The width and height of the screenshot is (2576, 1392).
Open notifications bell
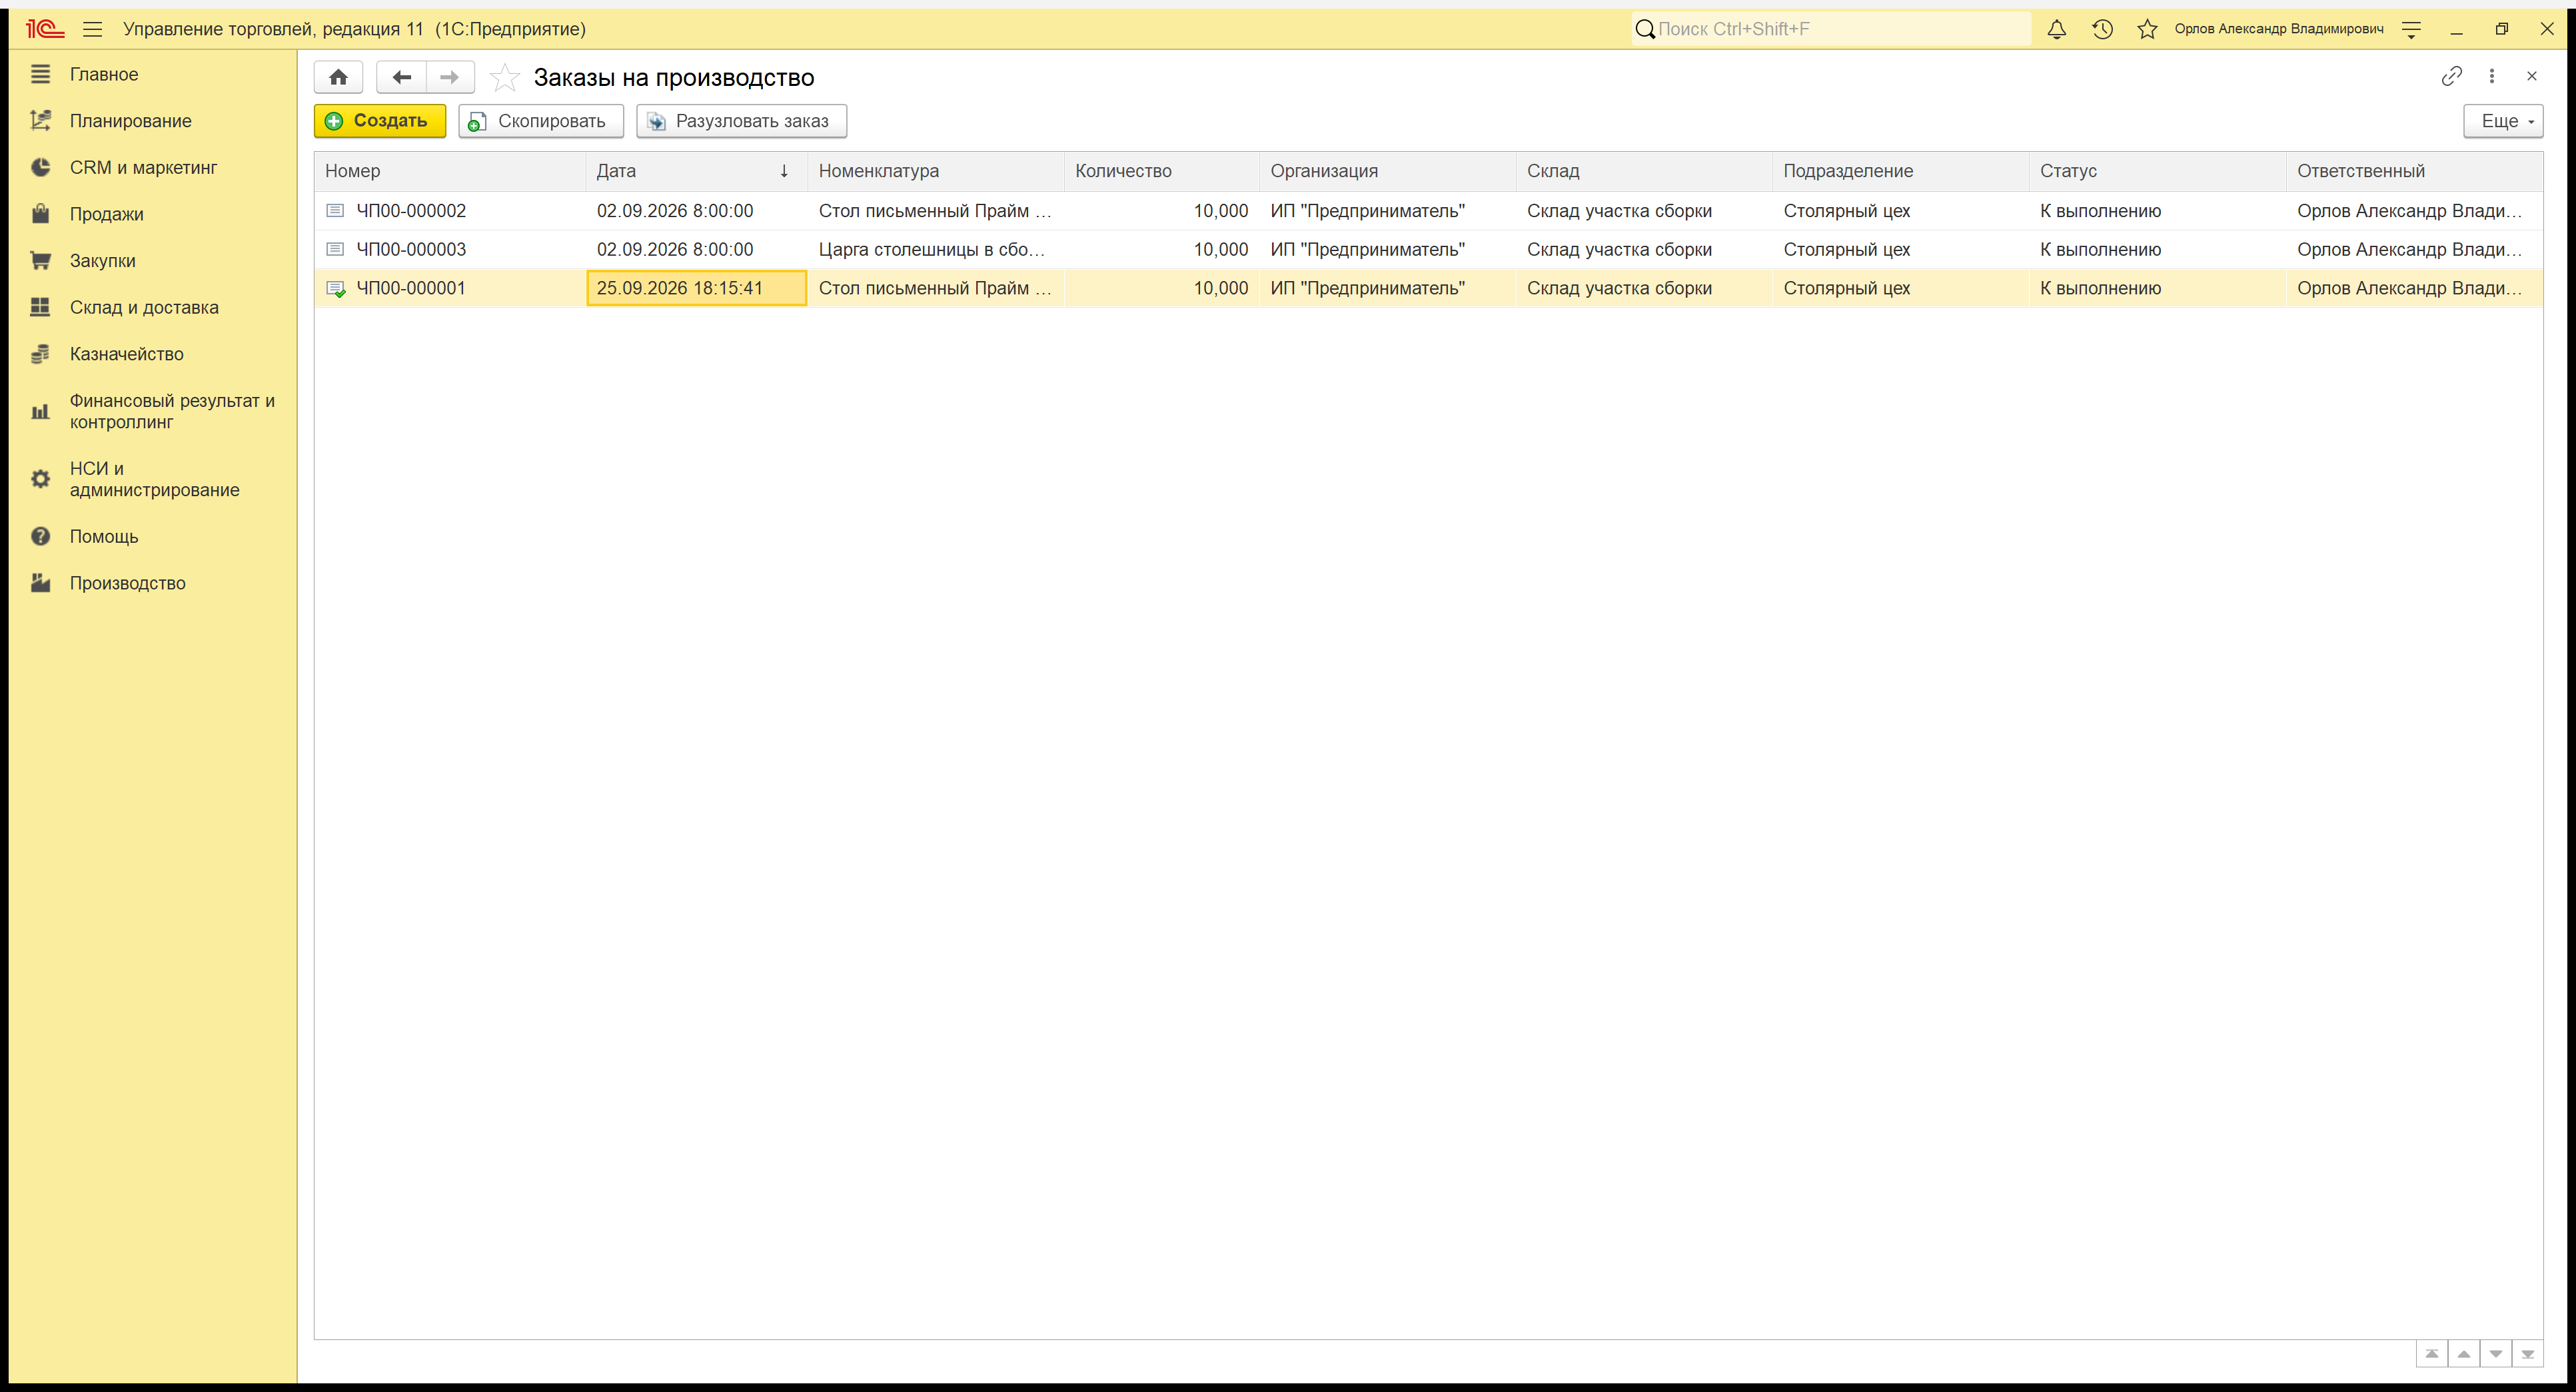tap(2056, 29)
